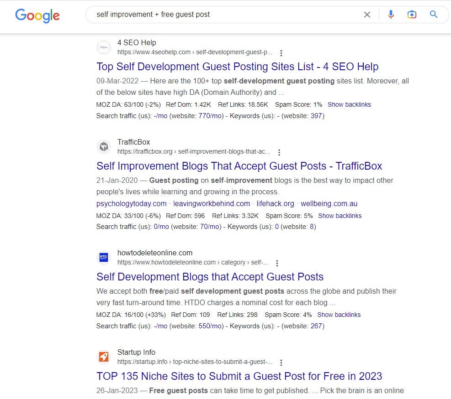Image resolution: width=451 pixels, height=399 pixels.
Task: Click the magnifier search button
Action: click(x=434, y=14)
